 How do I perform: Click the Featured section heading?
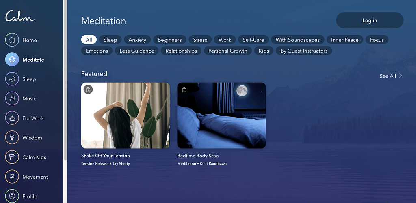(x=94, y=74)
